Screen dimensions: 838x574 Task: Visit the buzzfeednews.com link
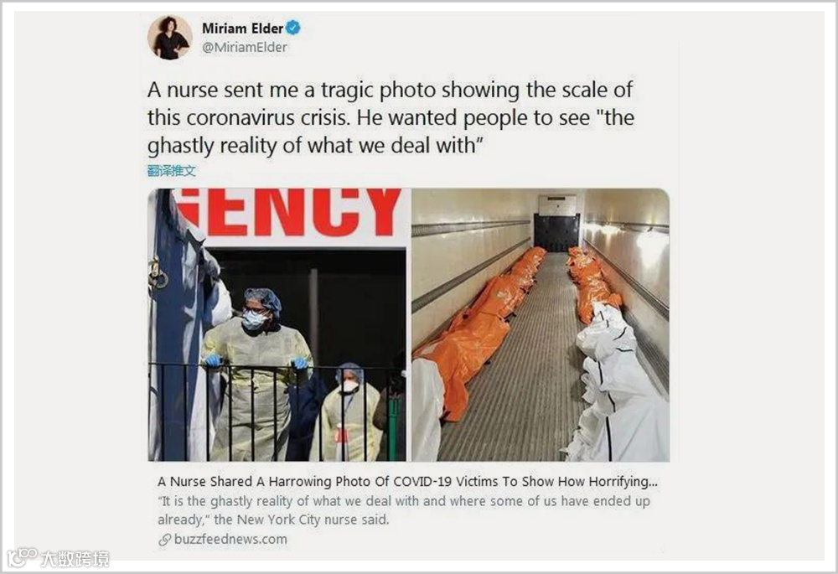coord(230,540)
